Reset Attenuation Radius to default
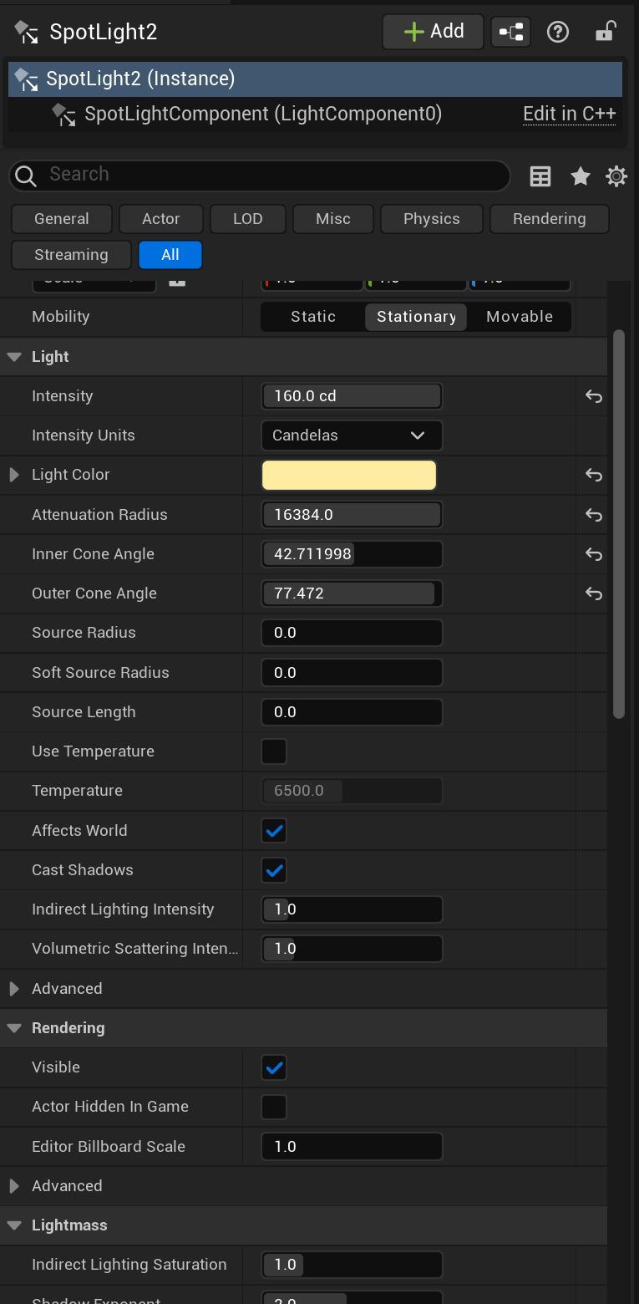The image size is (639, 1304). pos(594,515)
